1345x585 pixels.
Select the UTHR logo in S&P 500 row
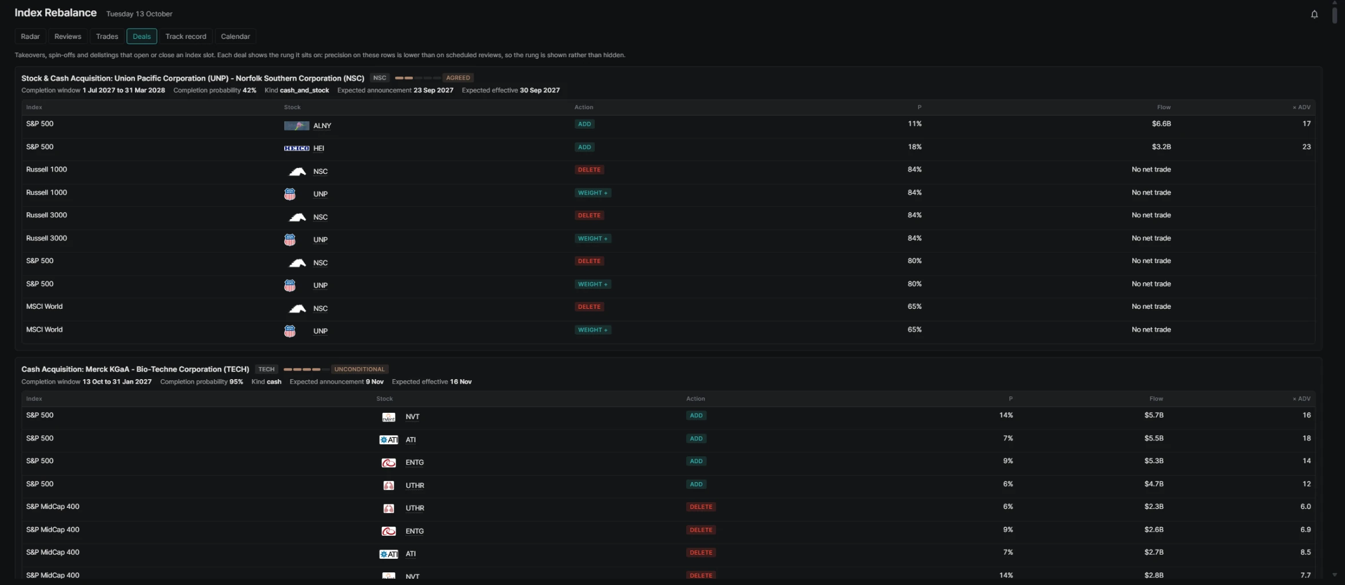(388, 485)
